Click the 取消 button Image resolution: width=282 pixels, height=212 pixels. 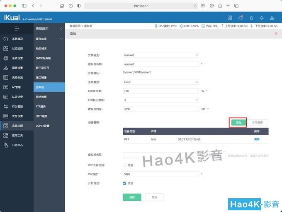point(155,197)
